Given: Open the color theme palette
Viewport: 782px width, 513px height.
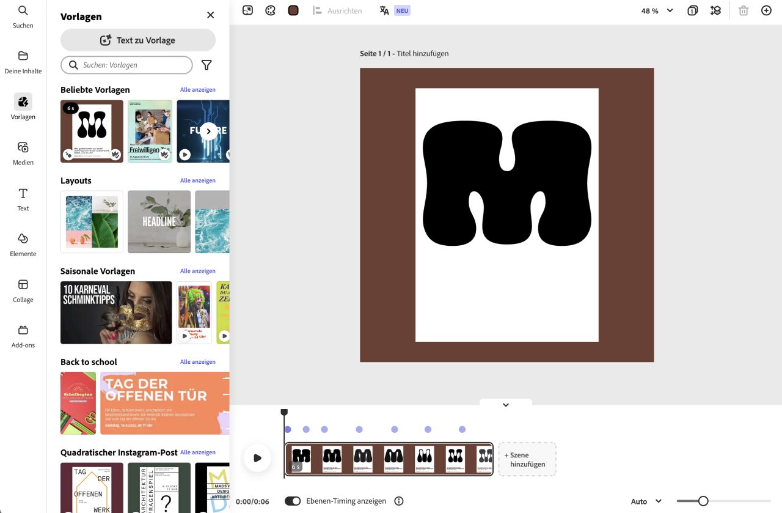Looking at the screenshot, I should (x=271, y=10).
